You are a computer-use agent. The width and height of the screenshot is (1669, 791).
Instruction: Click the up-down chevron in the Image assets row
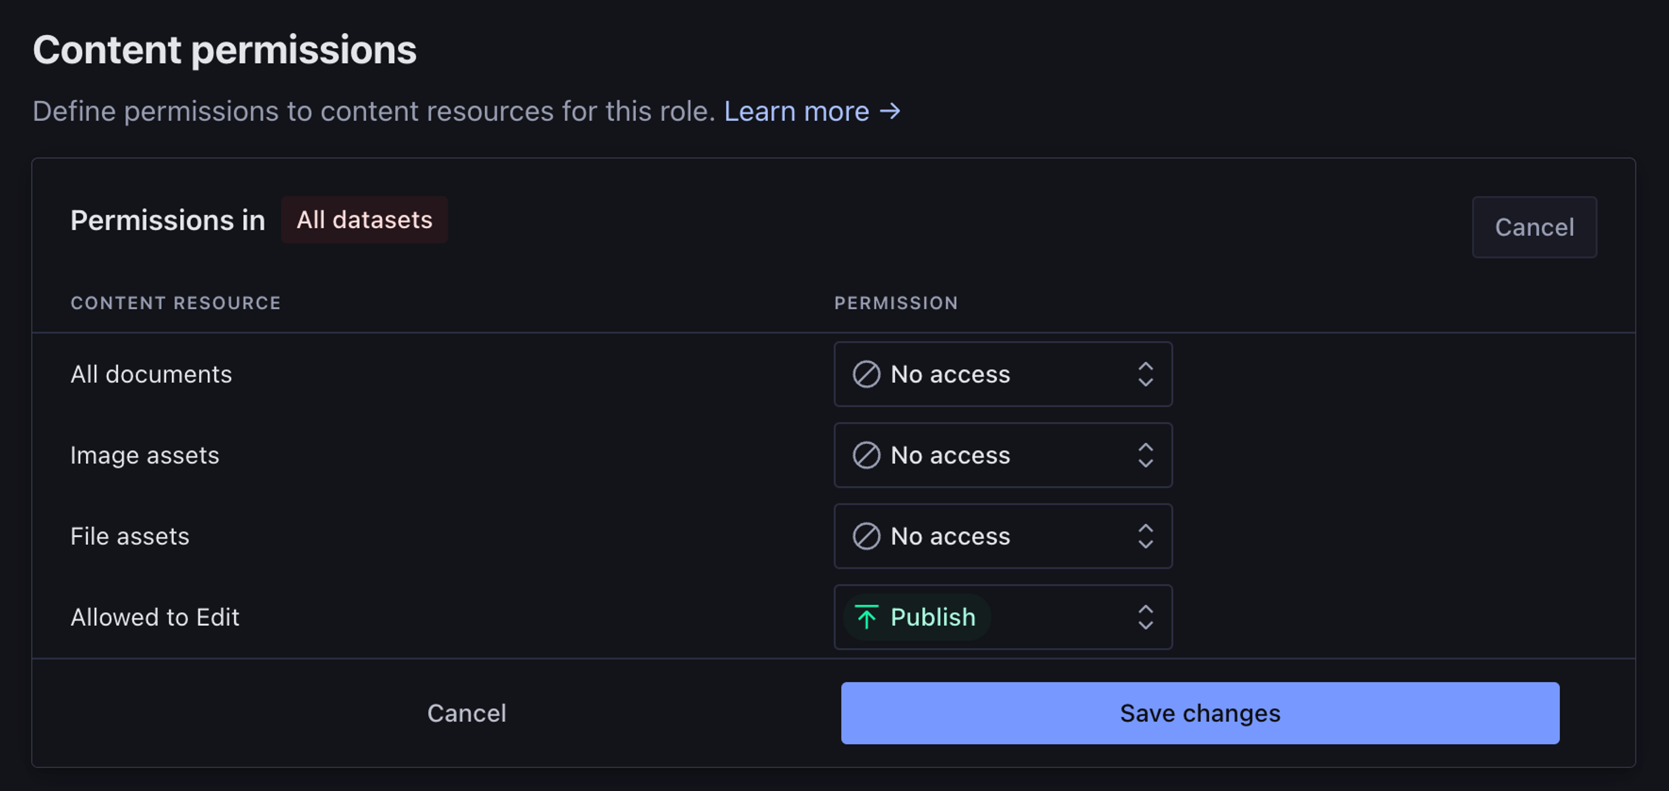(x=1145, y=455)
